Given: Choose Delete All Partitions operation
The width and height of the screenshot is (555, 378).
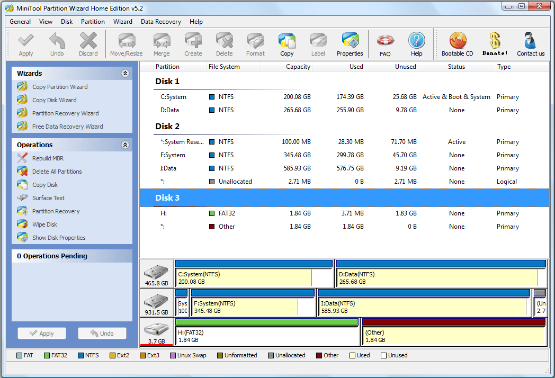Looking at the screenshot, I should [x=57, y=172].
